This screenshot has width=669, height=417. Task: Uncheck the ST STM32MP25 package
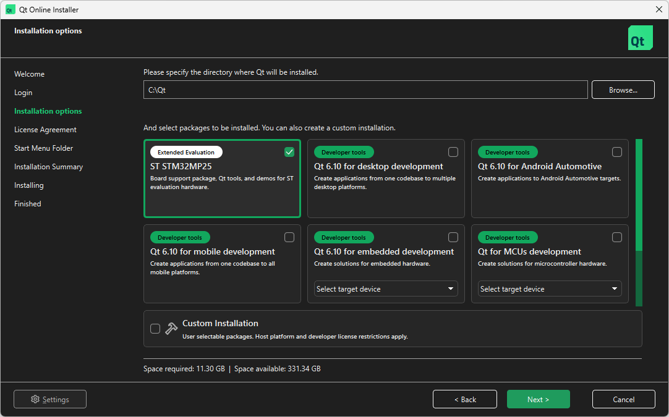289,151
